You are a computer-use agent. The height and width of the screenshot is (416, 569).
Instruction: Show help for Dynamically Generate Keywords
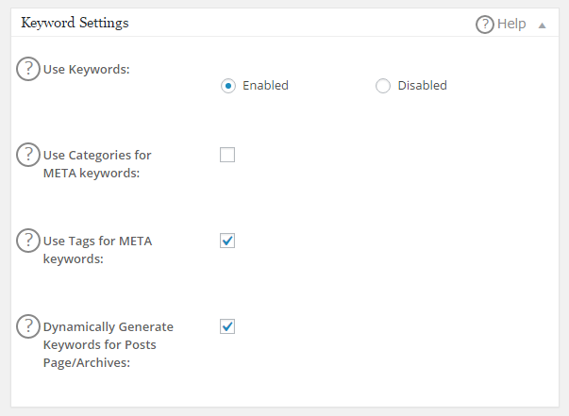pos(29,326)
